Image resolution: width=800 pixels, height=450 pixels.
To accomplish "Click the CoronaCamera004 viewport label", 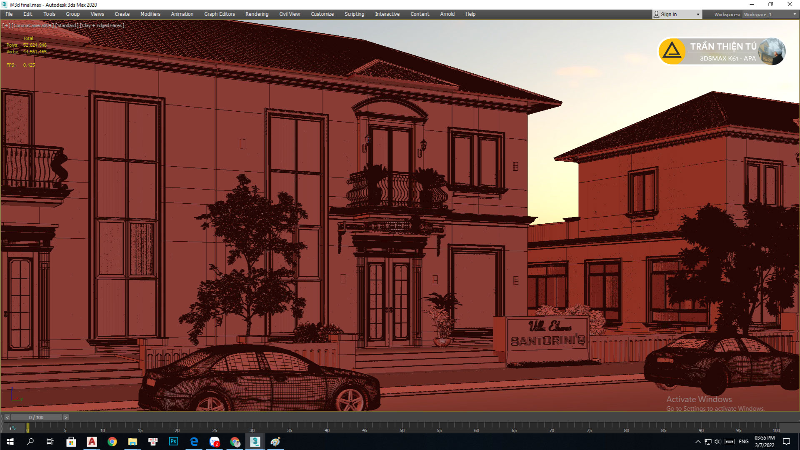I will point(32,25).
